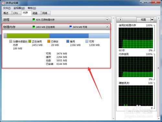Click the green 2453 MB 正在使用 indicator icon
The image size is (162, 122).
pyautogui.click(x=34, y=27)
